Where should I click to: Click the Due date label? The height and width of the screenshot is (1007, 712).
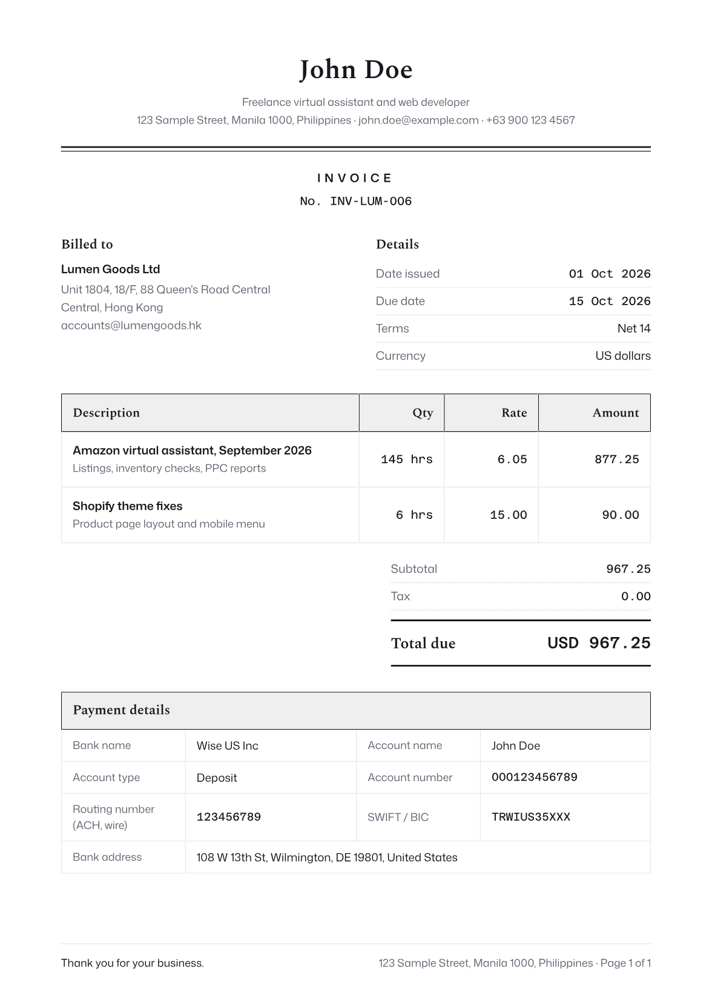[400, 301]
